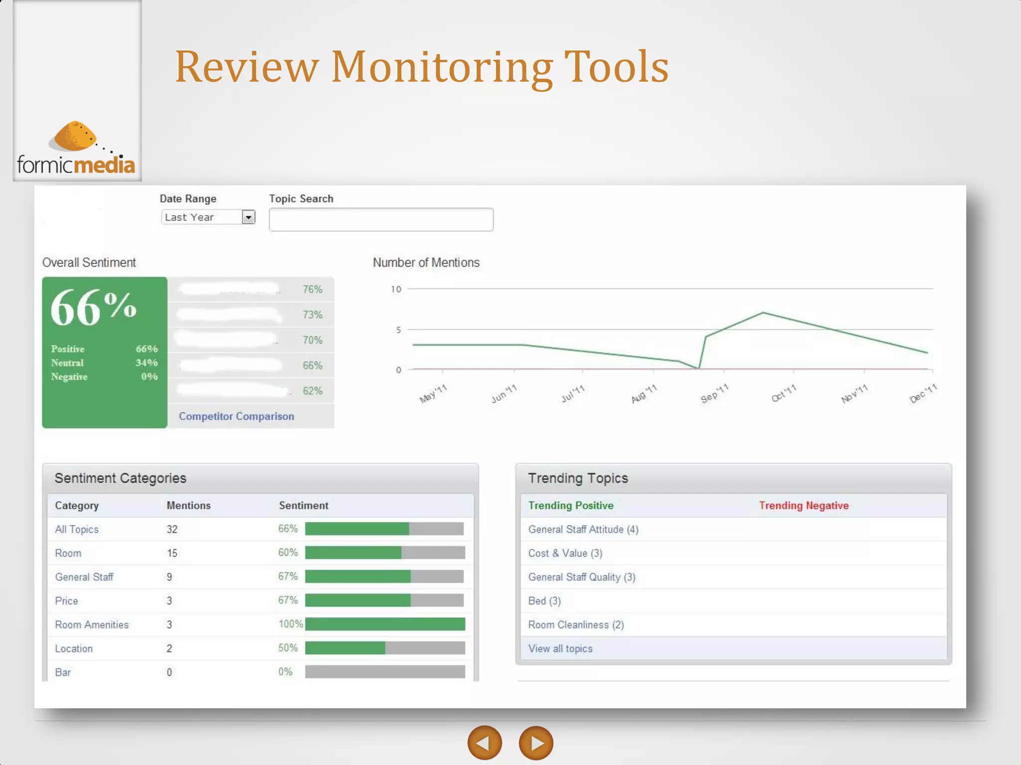Click the Sentiment column header
Viewport: 1021px width, 765px height.
click(x=304, y=506)
